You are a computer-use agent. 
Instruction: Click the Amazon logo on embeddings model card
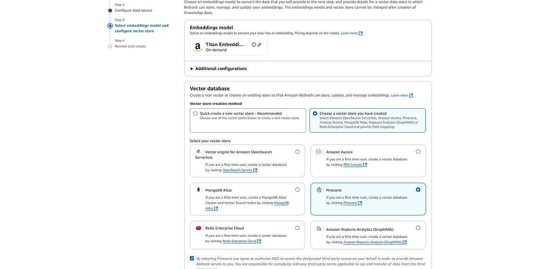coord(197,47)
